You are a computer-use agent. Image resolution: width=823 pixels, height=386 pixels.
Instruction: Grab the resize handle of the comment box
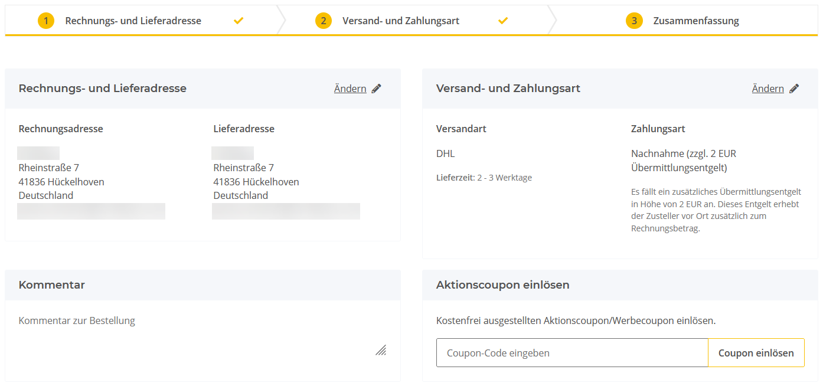(x=381, y=350)
